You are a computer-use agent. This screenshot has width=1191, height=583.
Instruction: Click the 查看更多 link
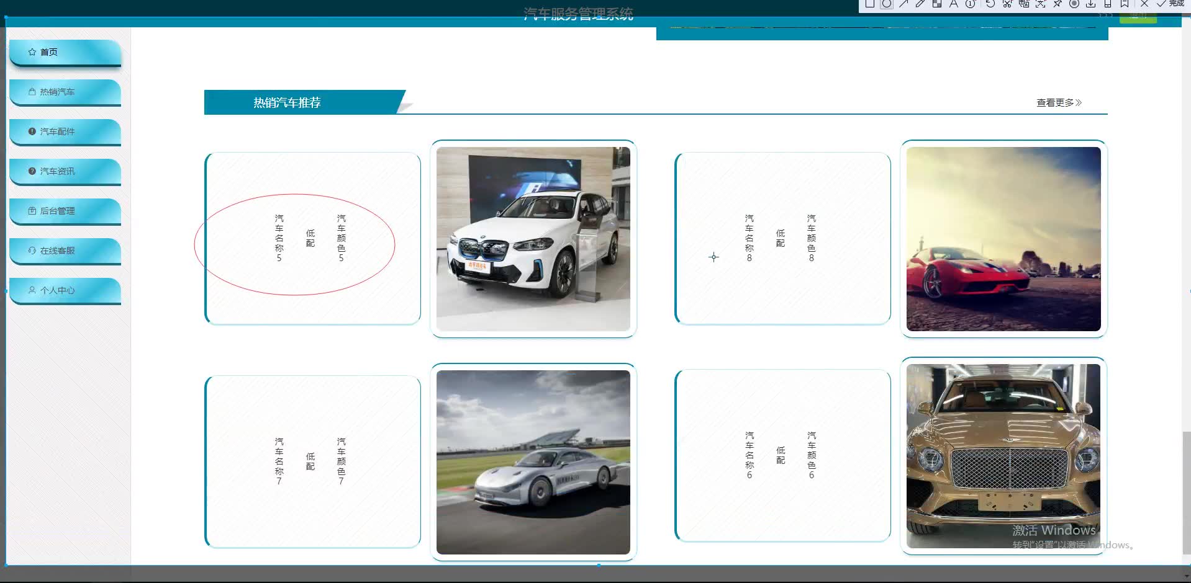[x=1059, y=102]
